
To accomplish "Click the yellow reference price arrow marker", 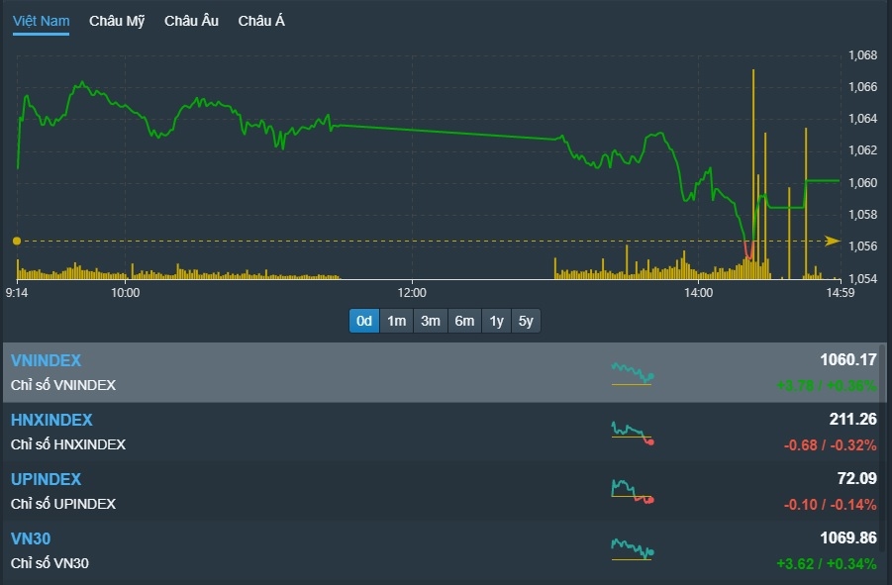I will click(x=833, y=241).
